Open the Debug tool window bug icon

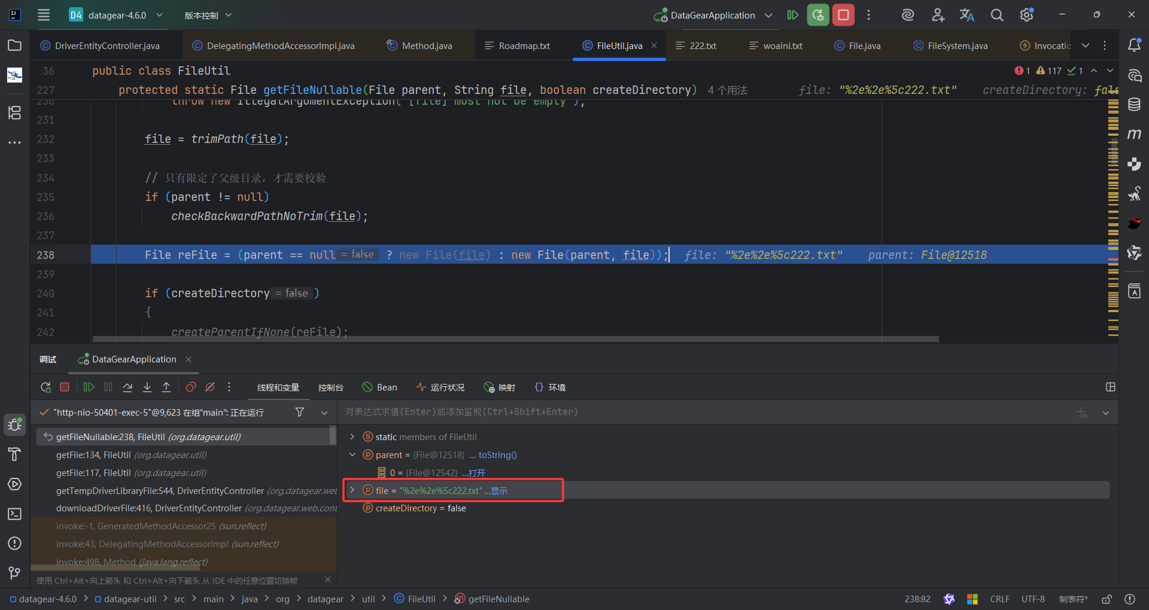click(x=15, y=425)
